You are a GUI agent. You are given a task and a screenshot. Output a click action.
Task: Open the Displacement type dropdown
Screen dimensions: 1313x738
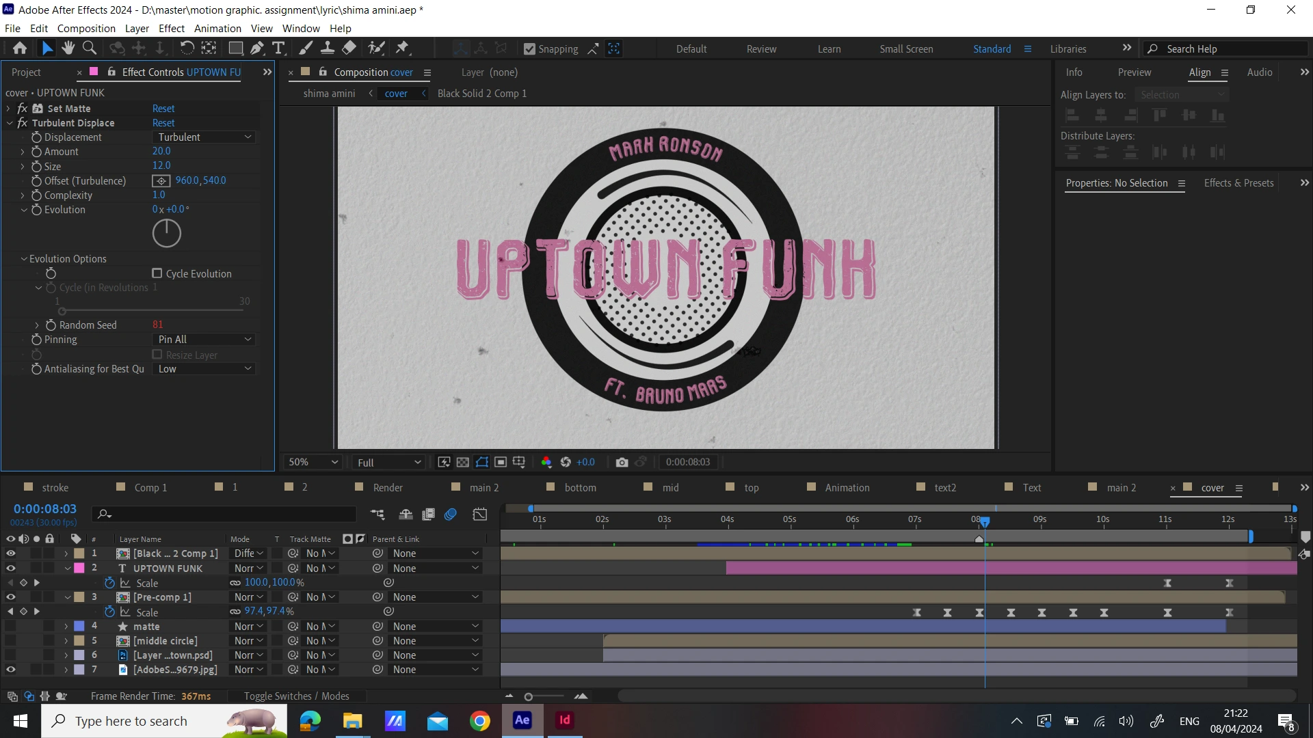click(204, 137)
